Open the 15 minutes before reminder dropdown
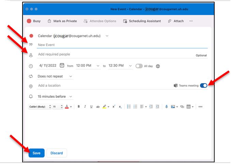The image size is (231, 164). [55, 96]
